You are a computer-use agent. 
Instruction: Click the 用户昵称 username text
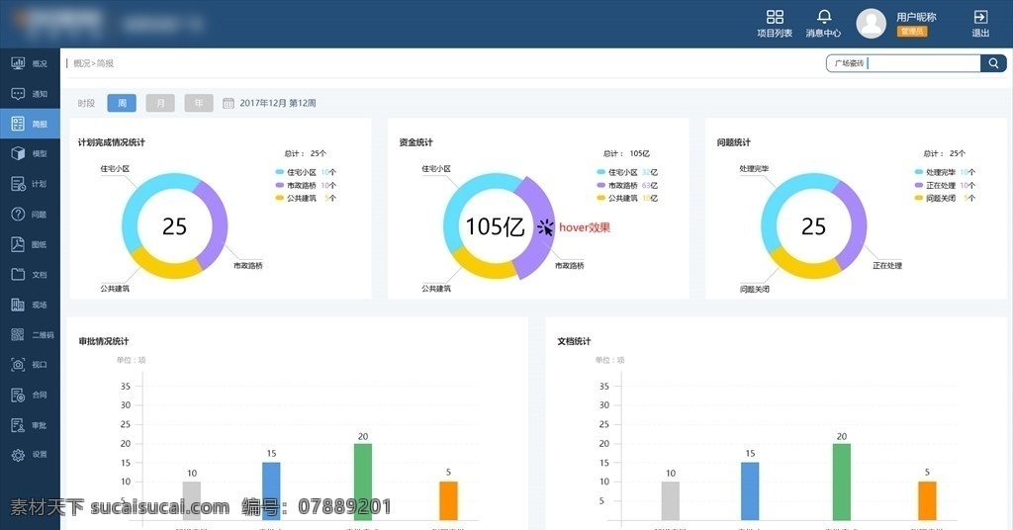point(916,18)
